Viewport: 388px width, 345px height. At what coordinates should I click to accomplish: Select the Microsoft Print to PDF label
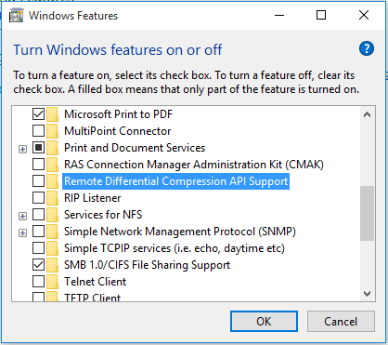coord(118,114)
